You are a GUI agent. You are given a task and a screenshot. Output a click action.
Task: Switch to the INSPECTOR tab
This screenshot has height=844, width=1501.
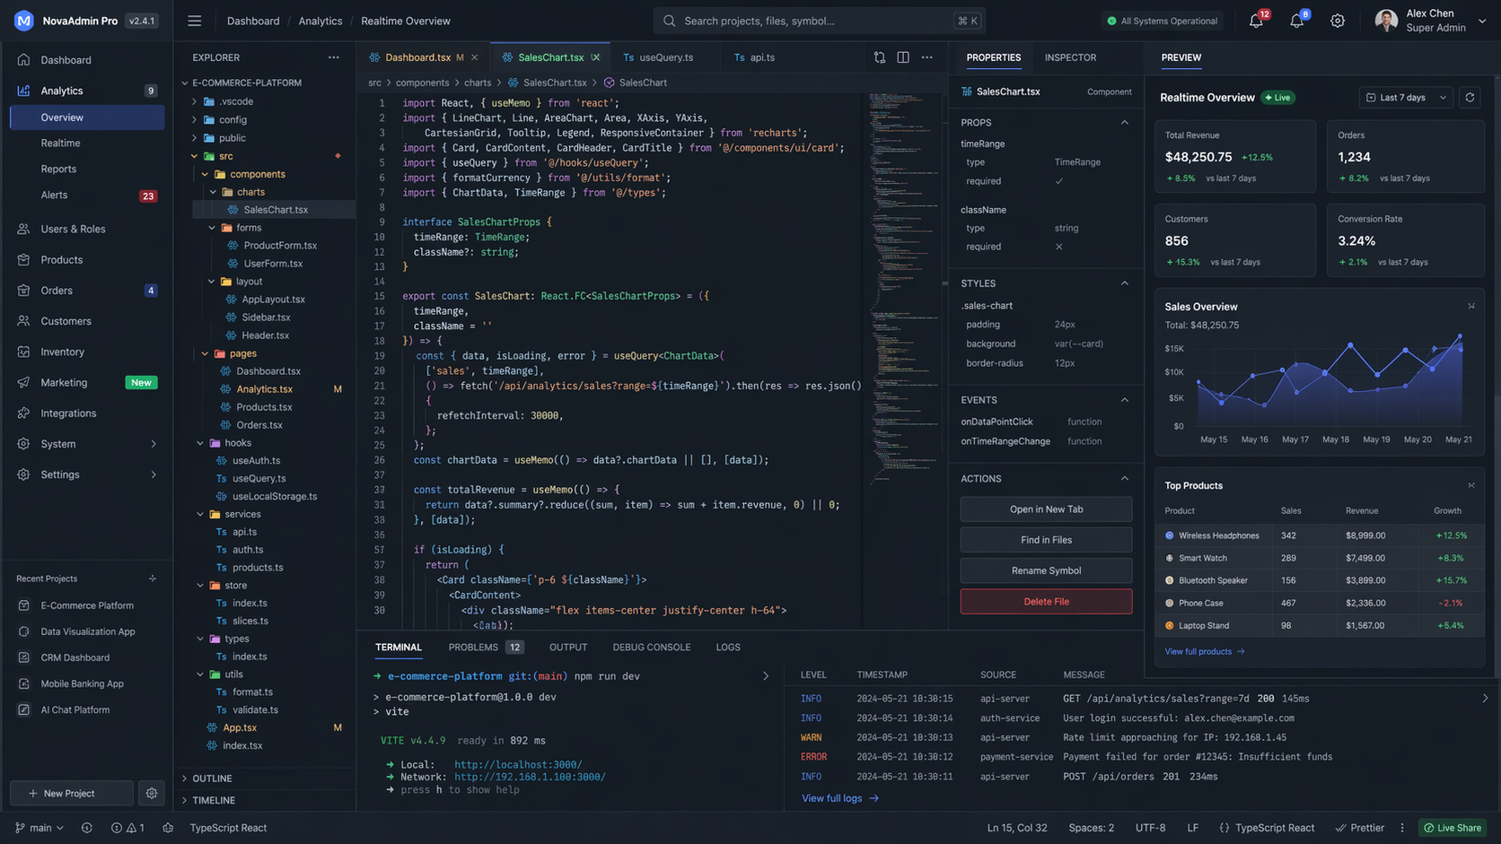click(1070, 57)
